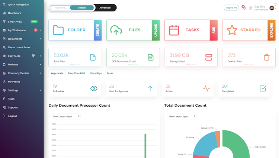Go to next slide on Total Files card
279x158 pixels.
[100, 57]
